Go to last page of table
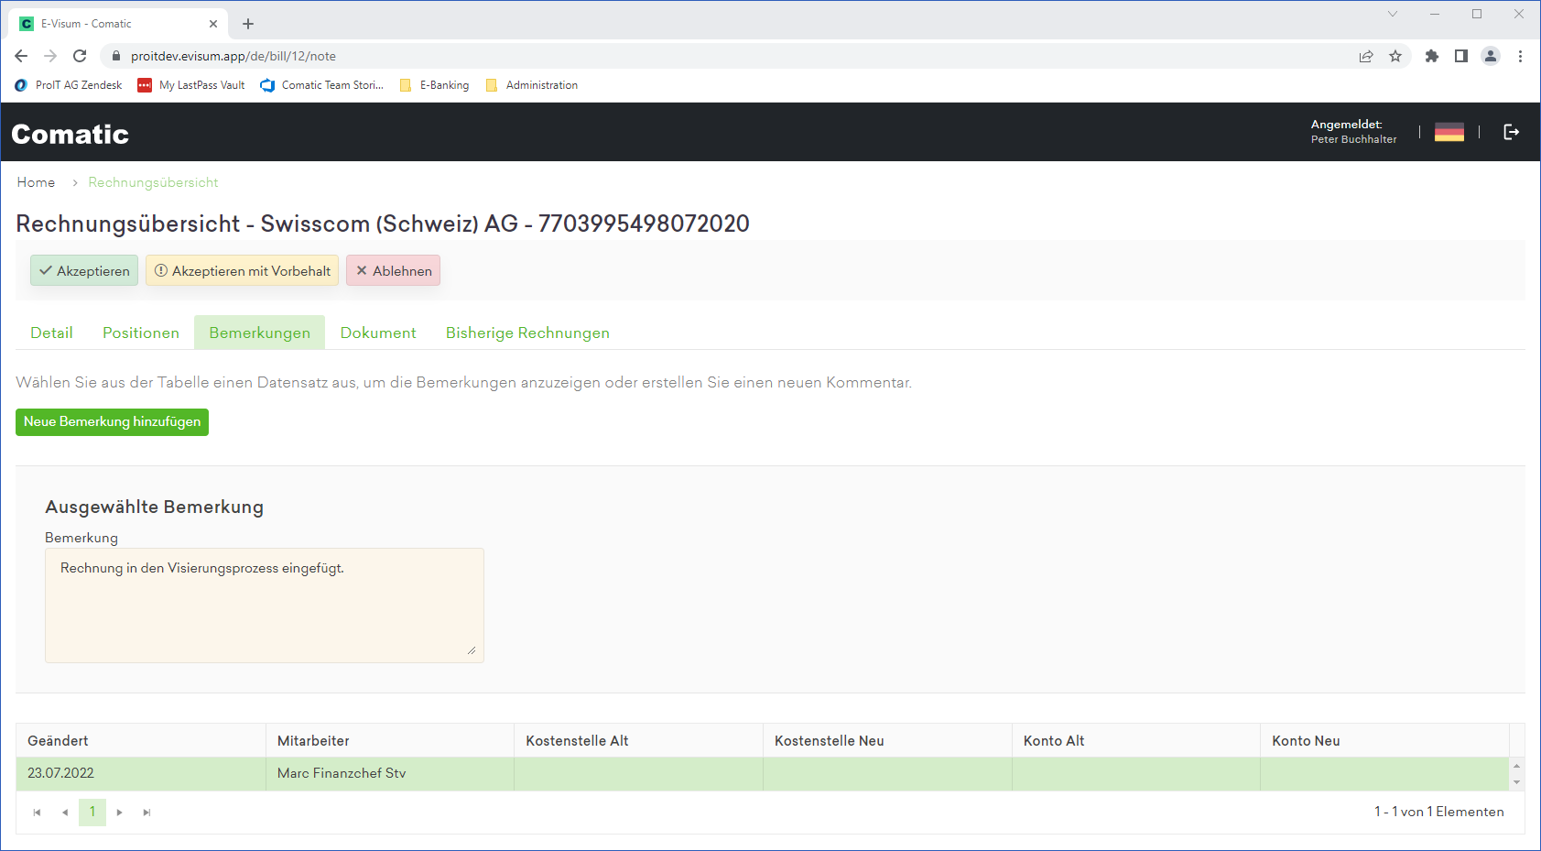Screen dimensions: 1541x851 147,813
